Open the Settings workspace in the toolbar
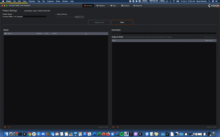Screen dimensions: 220x137 (88, 5)
